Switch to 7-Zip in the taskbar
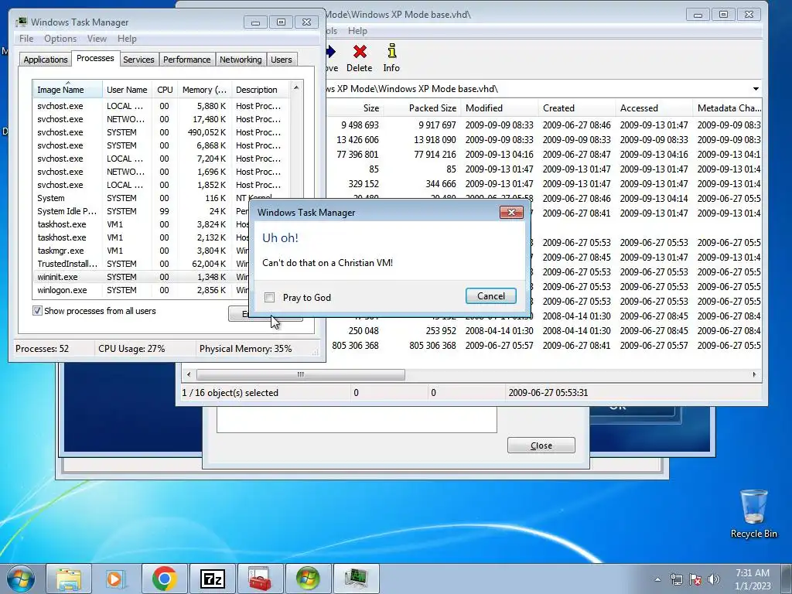This screenshot has height=594, width=792. (212, 579)
